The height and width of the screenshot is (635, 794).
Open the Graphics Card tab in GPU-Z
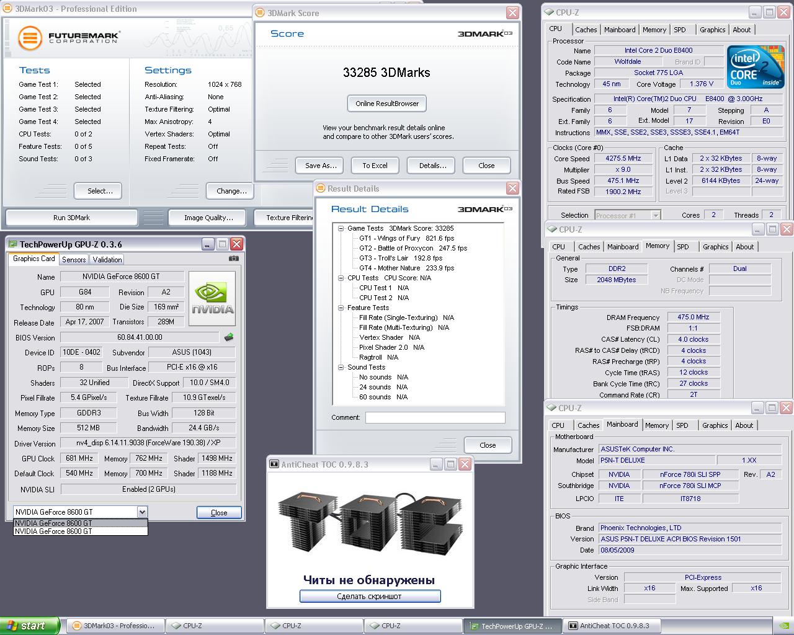tap(34, 259)
